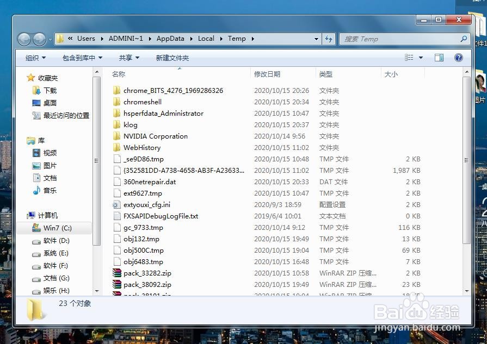
Task: Click the Forward navigation arrow
Action: pyautogui.click(x=39, y=39)
